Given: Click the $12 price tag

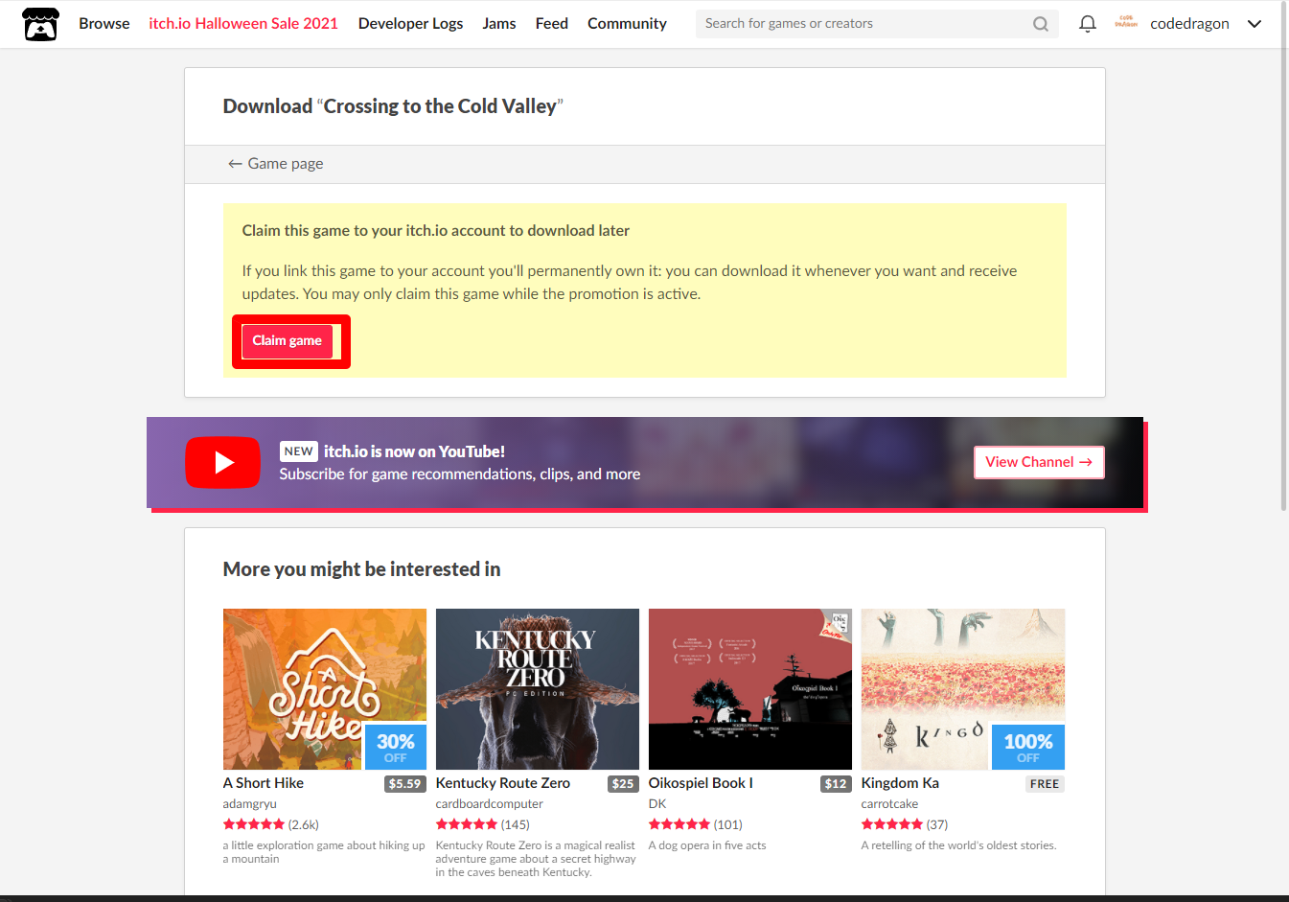Looking at the screenshot, I should pyautogui.click(x=836, y=784).
